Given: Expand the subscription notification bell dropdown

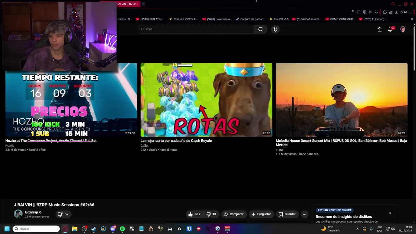Looking at the screenshot, I should pyautogui.click(x=63, y=214).
